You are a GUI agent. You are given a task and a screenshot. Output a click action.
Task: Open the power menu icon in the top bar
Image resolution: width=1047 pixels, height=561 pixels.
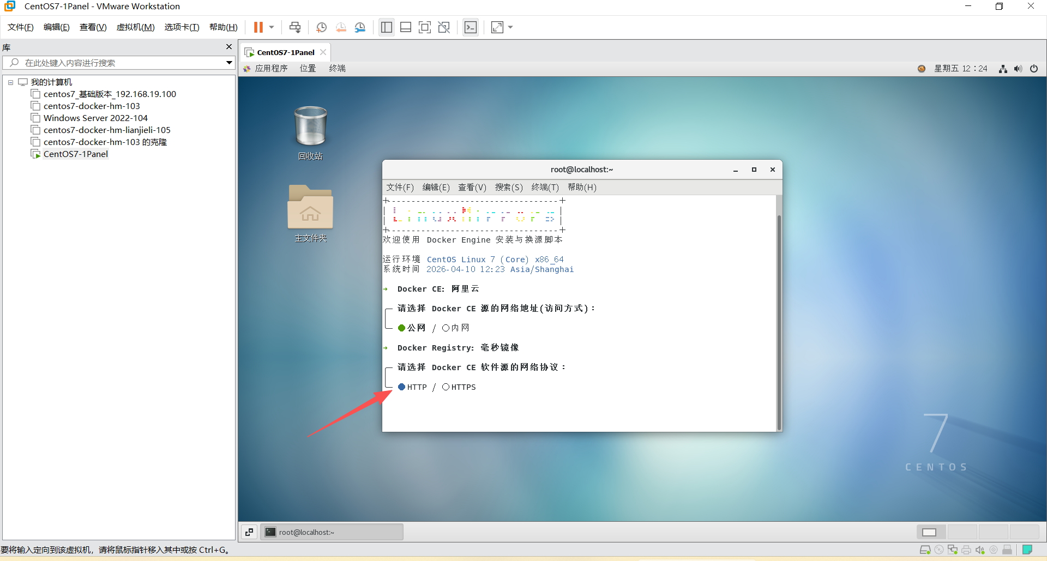coord(1034,69)
